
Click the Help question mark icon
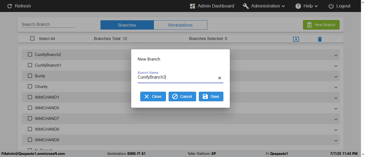coord(298,6)
